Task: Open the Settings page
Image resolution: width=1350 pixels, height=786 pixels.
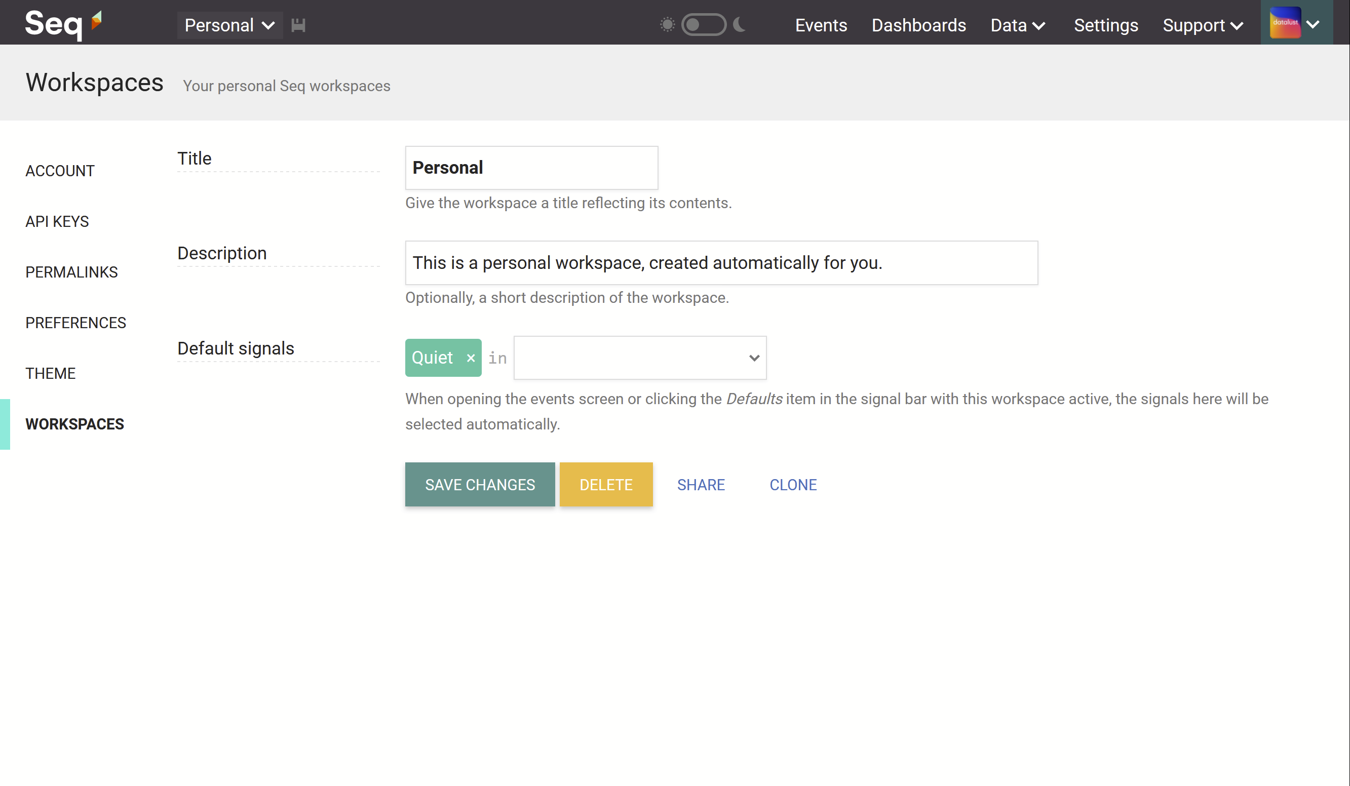Action: click(1106, 25)
